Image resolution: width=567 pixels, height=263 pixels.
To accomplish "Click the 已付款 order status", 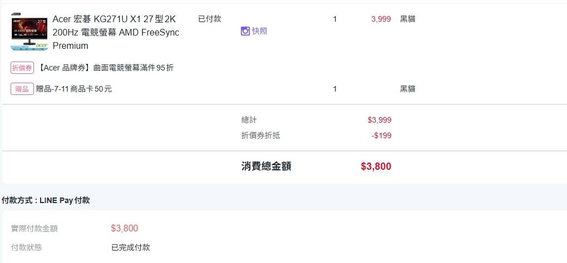I will click(x=210, y=19).
